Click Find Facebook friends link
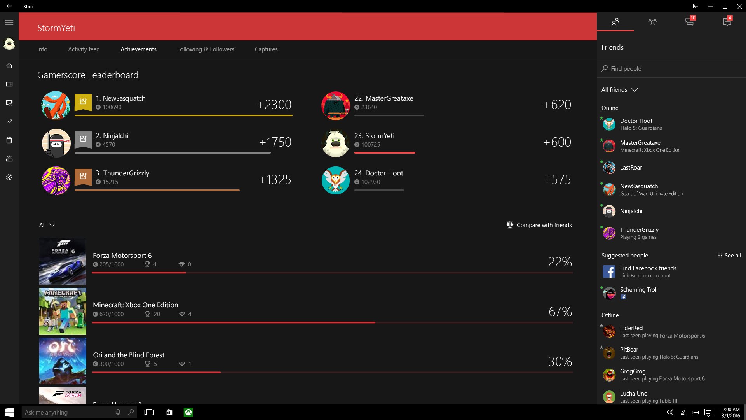 [648, 268]
